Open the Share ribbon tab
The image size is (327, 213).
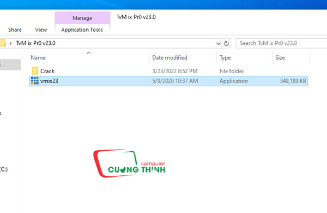(15, 29)
